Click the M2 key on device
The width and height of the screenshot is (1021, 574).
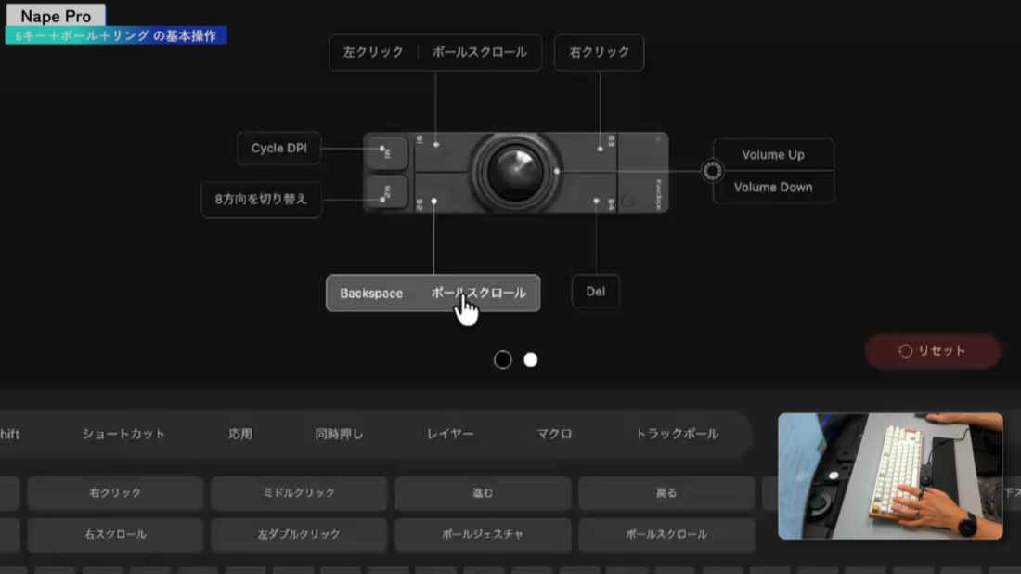pyautogui.click(x=387, y=191)
